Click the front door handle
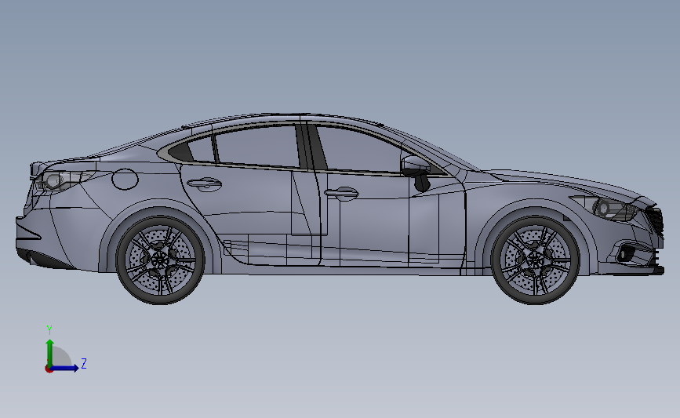 pyautogui.click(x=341, y=194)
